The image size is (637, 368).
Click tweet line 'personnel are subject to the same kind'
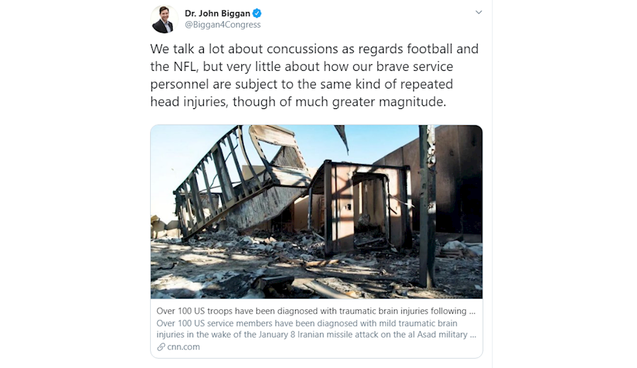click(x=302, y=84)
